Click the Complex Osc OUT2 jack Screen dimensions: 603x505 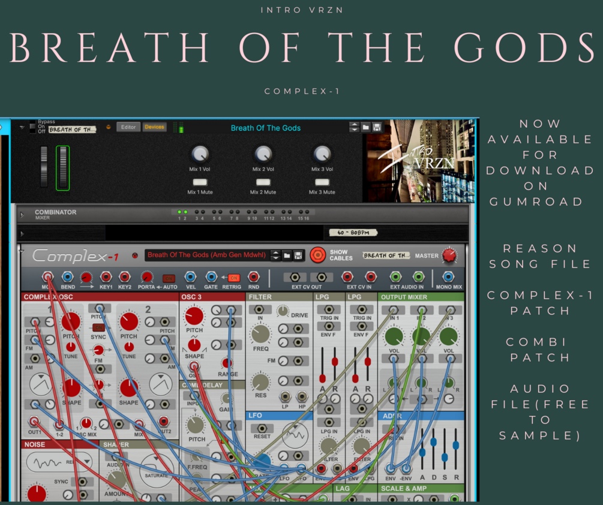tap(164, 421)
